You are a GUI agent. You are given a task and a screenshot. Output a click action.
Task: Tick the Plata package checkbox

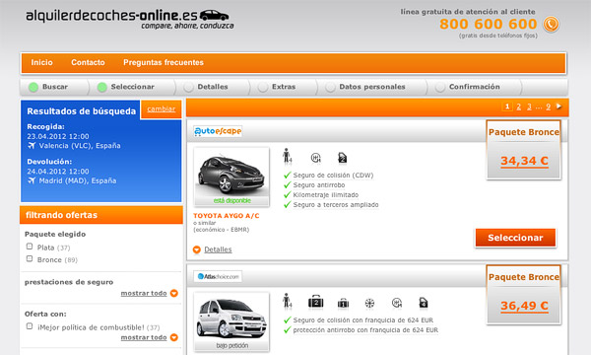[x=30, y=247]
